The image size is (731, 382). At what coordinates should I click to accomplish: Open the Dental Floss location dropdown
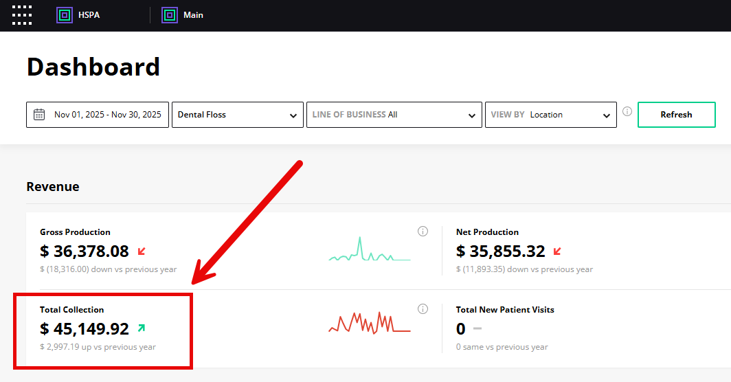(237, 115)
